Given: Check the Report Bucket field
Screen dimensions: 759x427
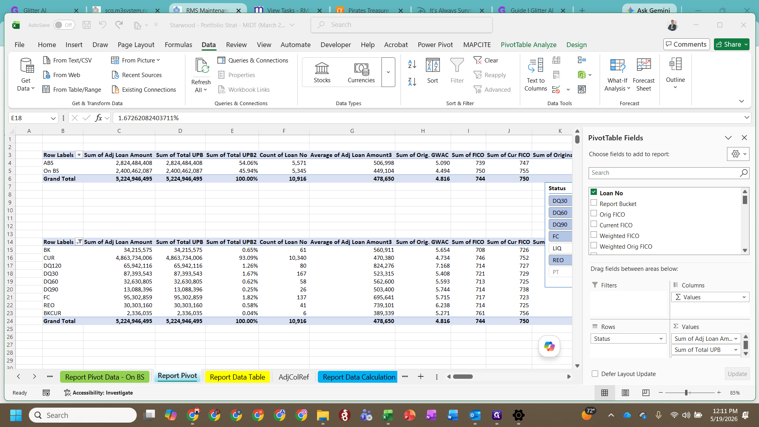Looking at the screenshot, I should click(x=594, y=203).
